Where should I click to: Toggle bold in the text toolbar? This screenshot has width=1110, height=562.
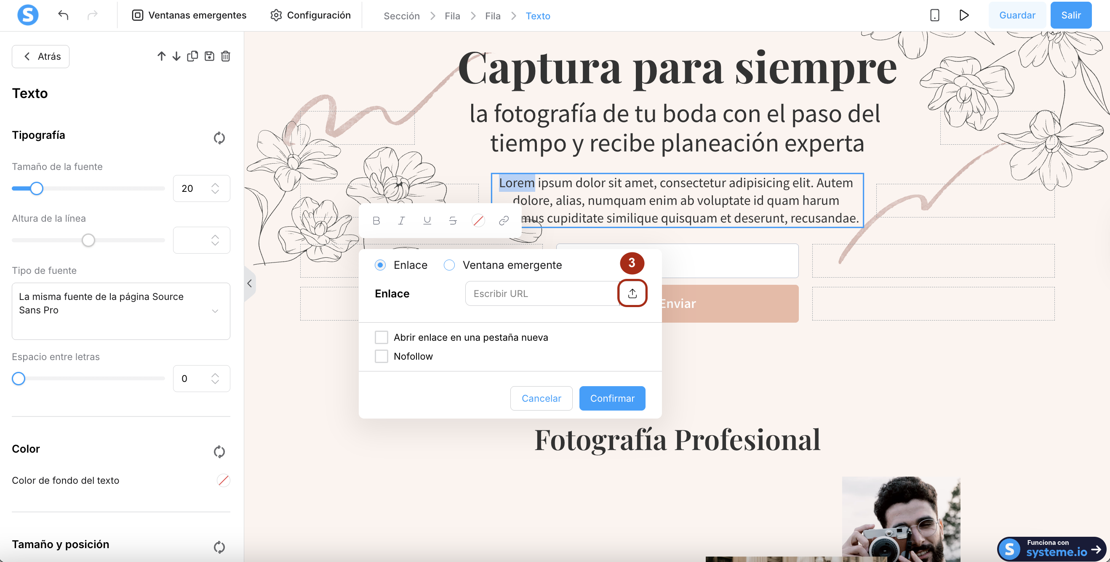[x=376, y=221]
